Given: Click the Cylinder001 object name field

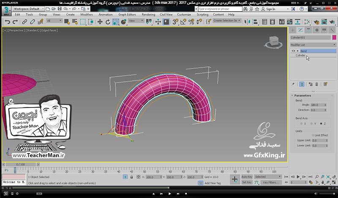Looking at the screenshot, I should click(x=310, y=37).
